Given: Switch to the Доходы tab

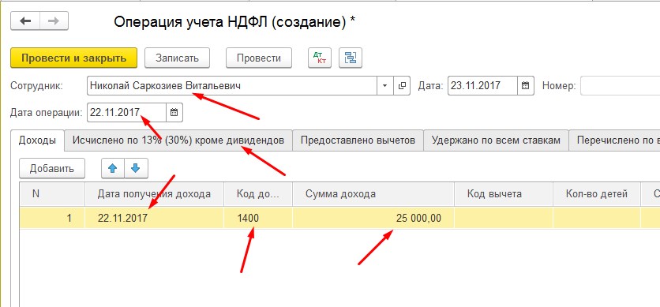Looking at the screenshot, I should tap(37, 140).
